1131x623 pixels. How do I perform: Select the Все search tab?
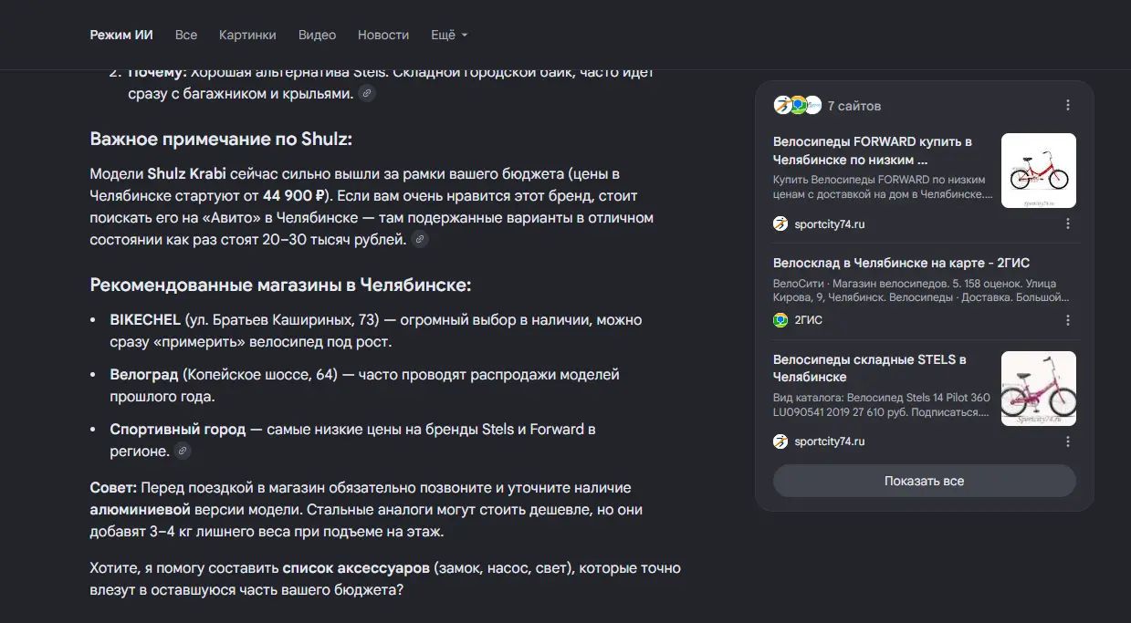(x=186, y=35)
